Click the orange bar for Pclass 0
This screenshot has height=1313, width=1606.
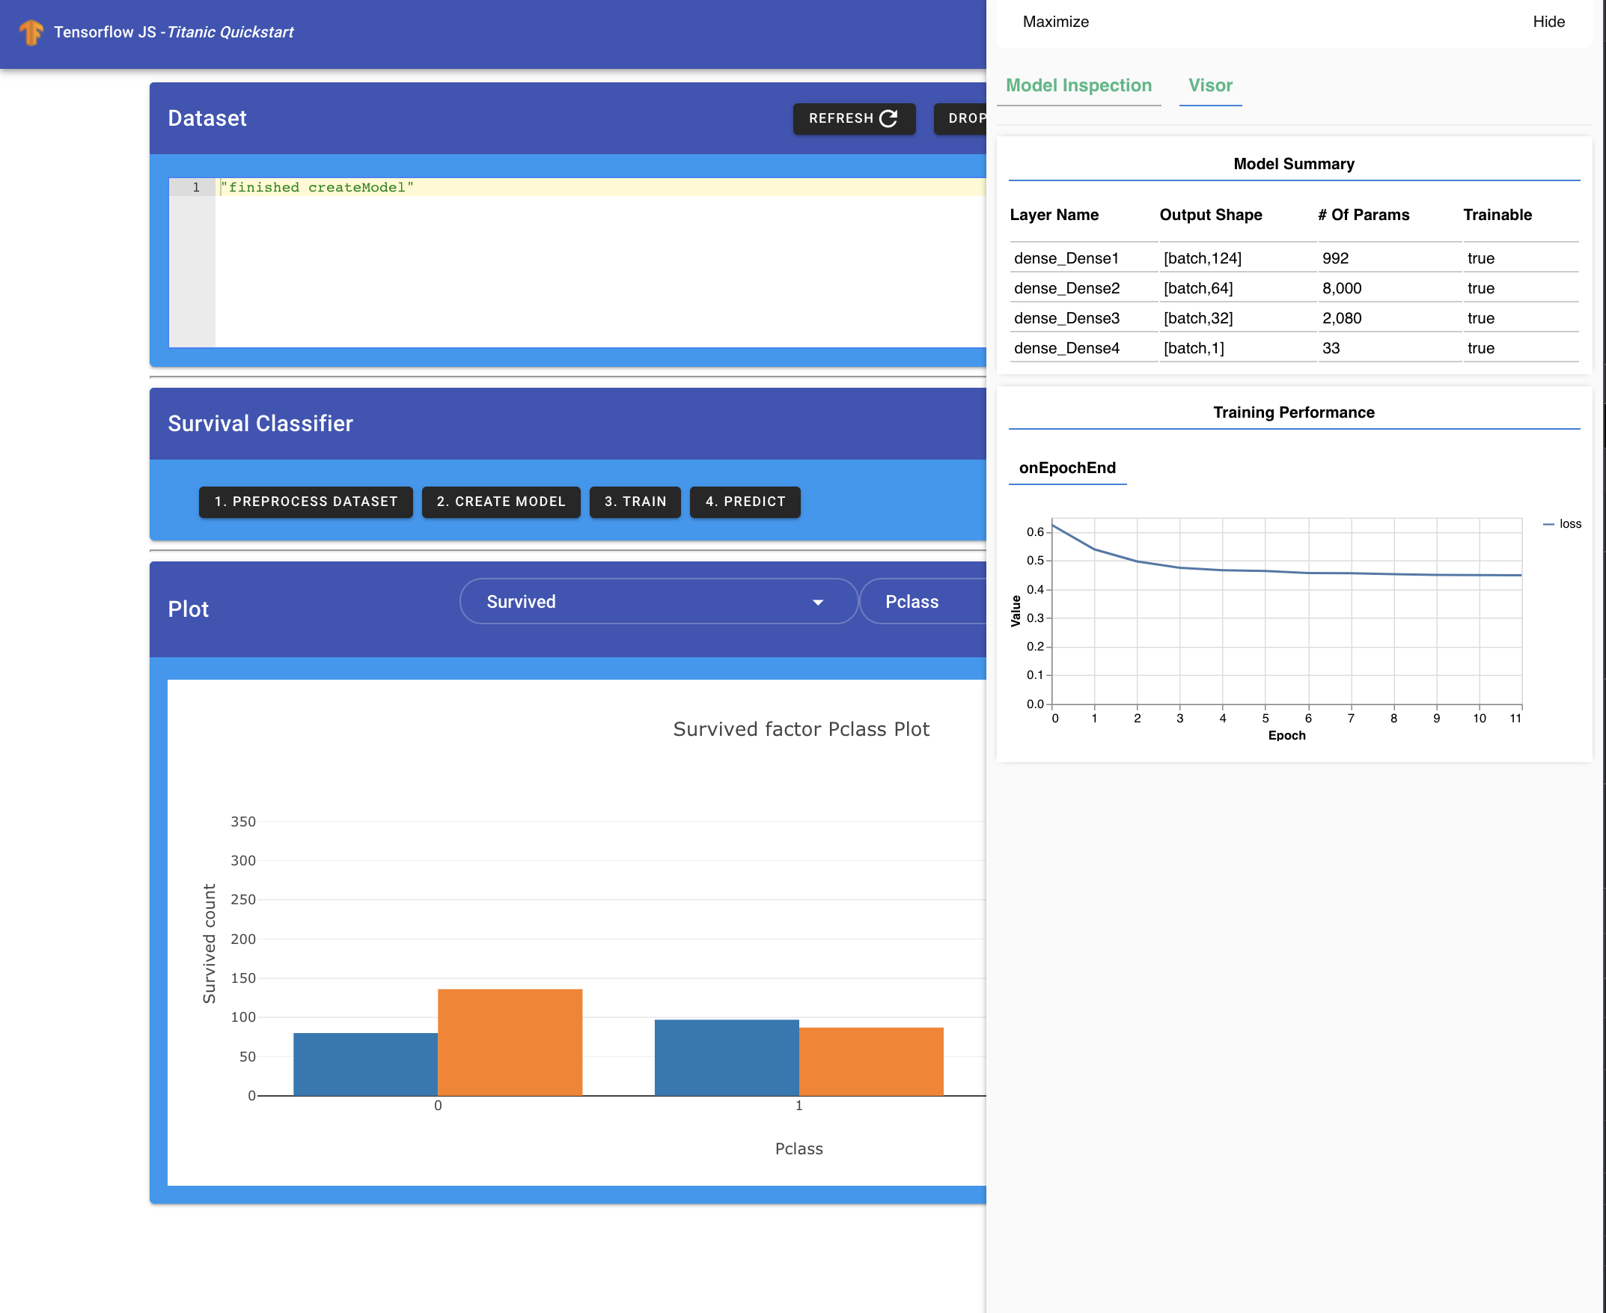[510, 1042]
